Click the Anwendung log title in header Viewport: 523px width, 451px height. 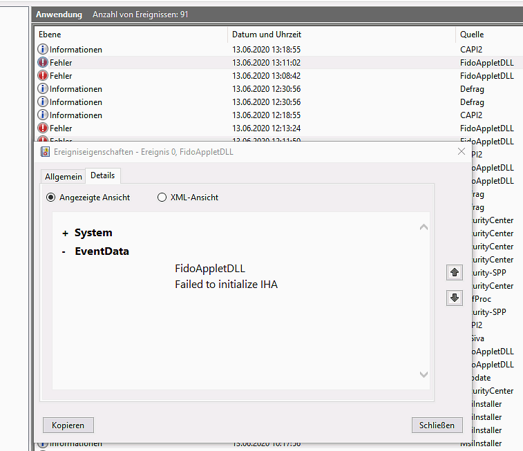coord(59,15)
